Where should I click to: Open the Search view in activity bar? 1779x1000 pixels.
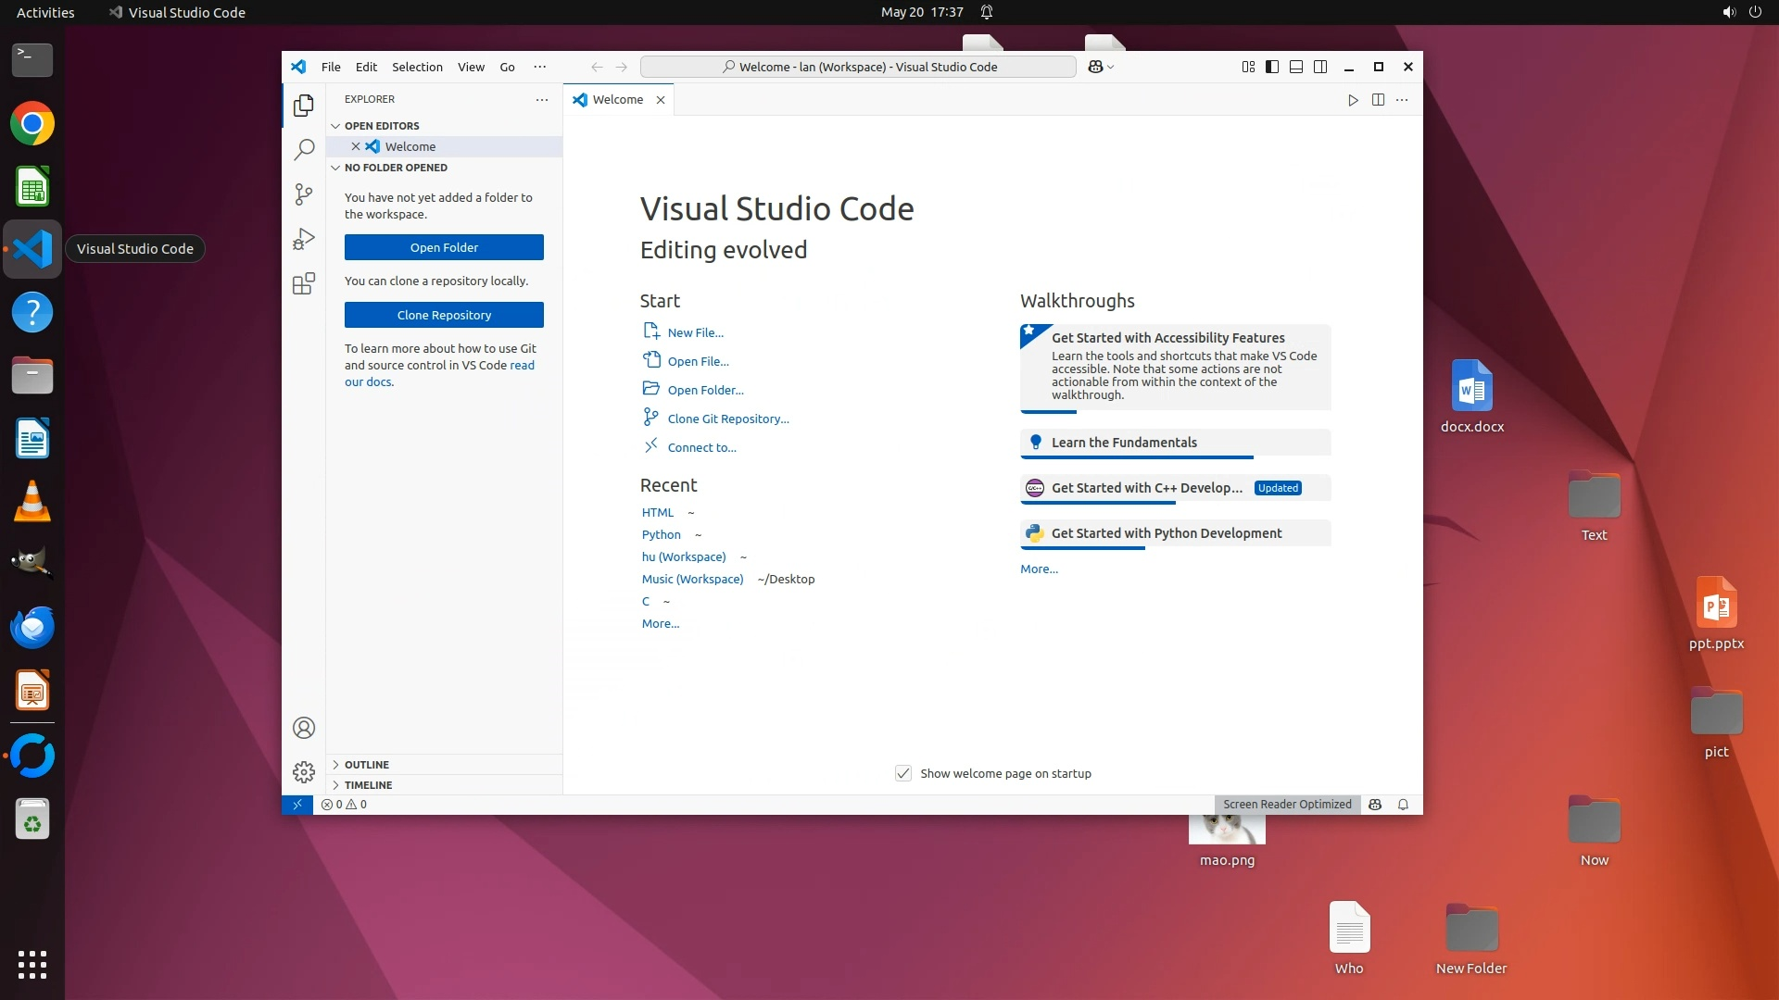point(304,149)
